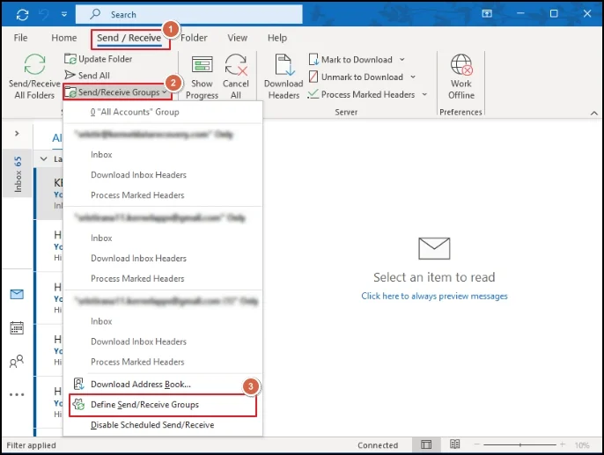Click the Send All icon

(x=70, y=75)
